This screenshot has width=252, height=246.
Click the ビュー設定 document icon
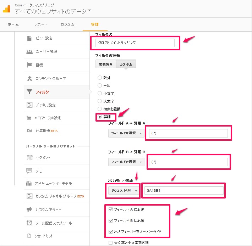(29, 38)
